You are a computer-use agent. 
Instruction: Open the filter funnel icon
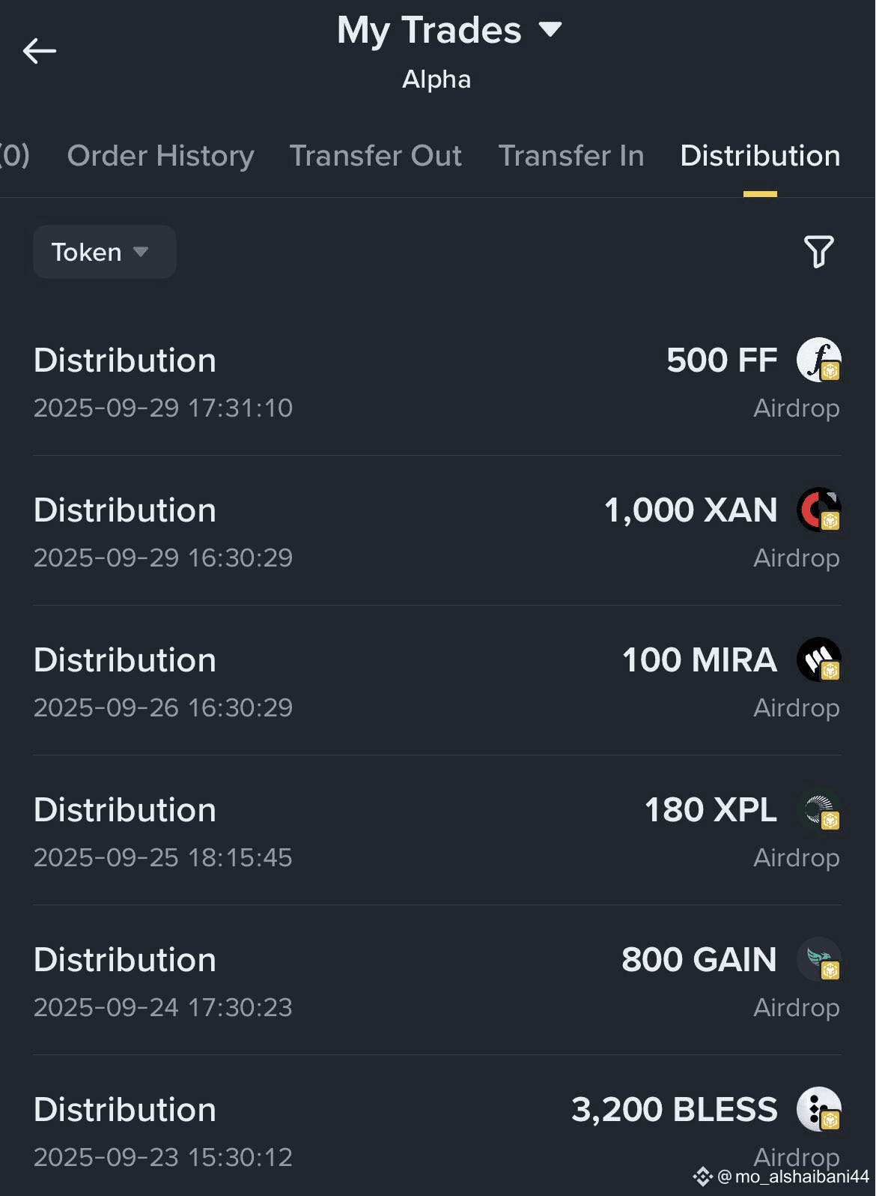[818, 252]
